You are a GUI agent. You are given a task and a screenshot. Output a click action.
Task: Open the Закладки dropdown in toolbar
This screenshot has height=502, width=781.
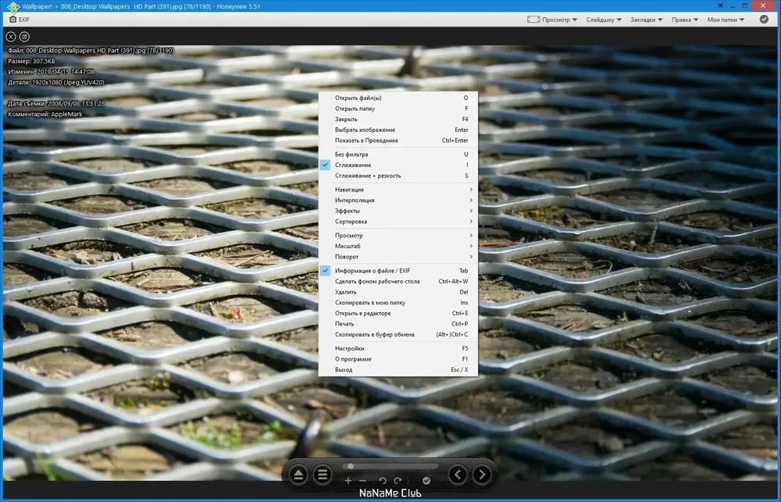[646, 20]
